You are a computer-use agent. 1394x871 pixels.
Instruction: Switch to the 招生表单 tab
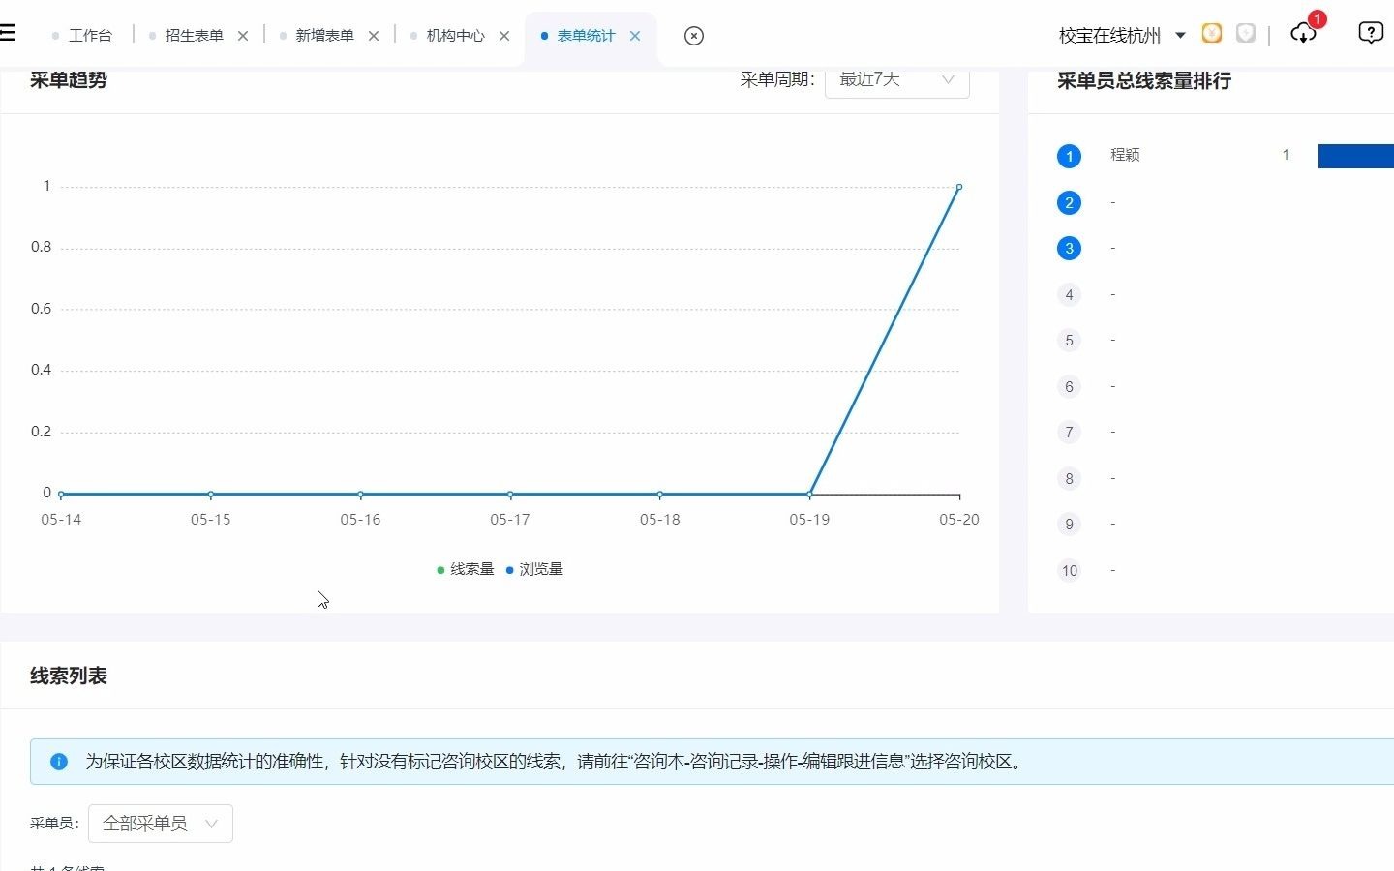click(194, 36)
